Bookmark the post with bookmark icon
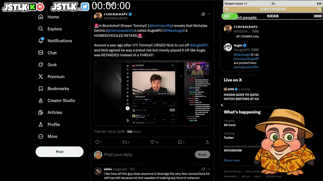The width and height of the screenshot is (323, 181). [180, 142]
